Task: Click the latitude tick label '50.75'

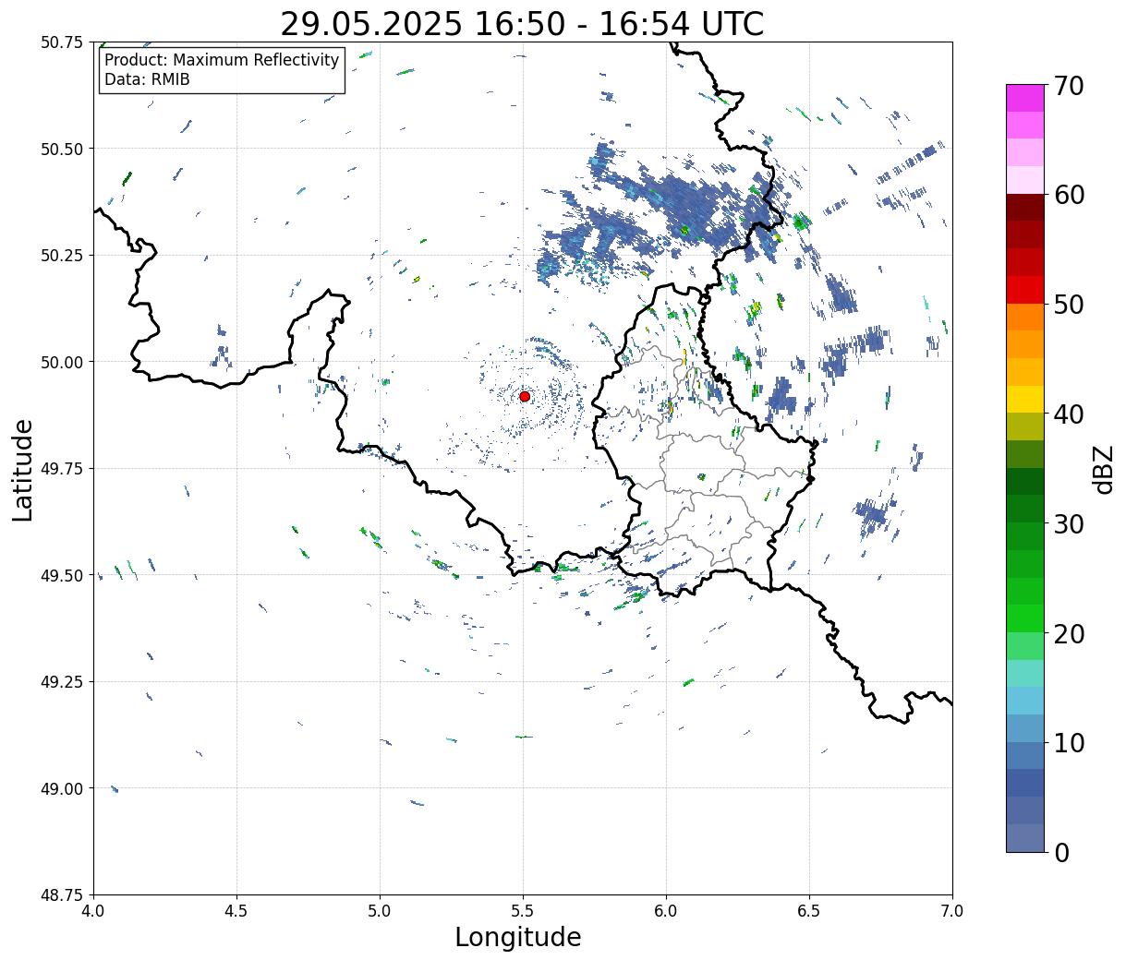Action: click(x=62, y=42)
